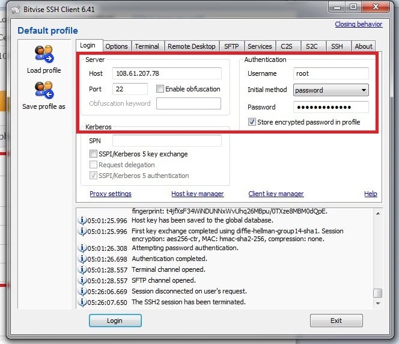Click the Closing behavior link
This screenshot has height=344, width=399.
pos(358,25)
